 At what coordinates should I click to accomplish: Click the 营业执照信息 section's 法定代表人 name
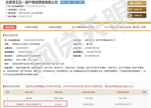coord(89,44)
